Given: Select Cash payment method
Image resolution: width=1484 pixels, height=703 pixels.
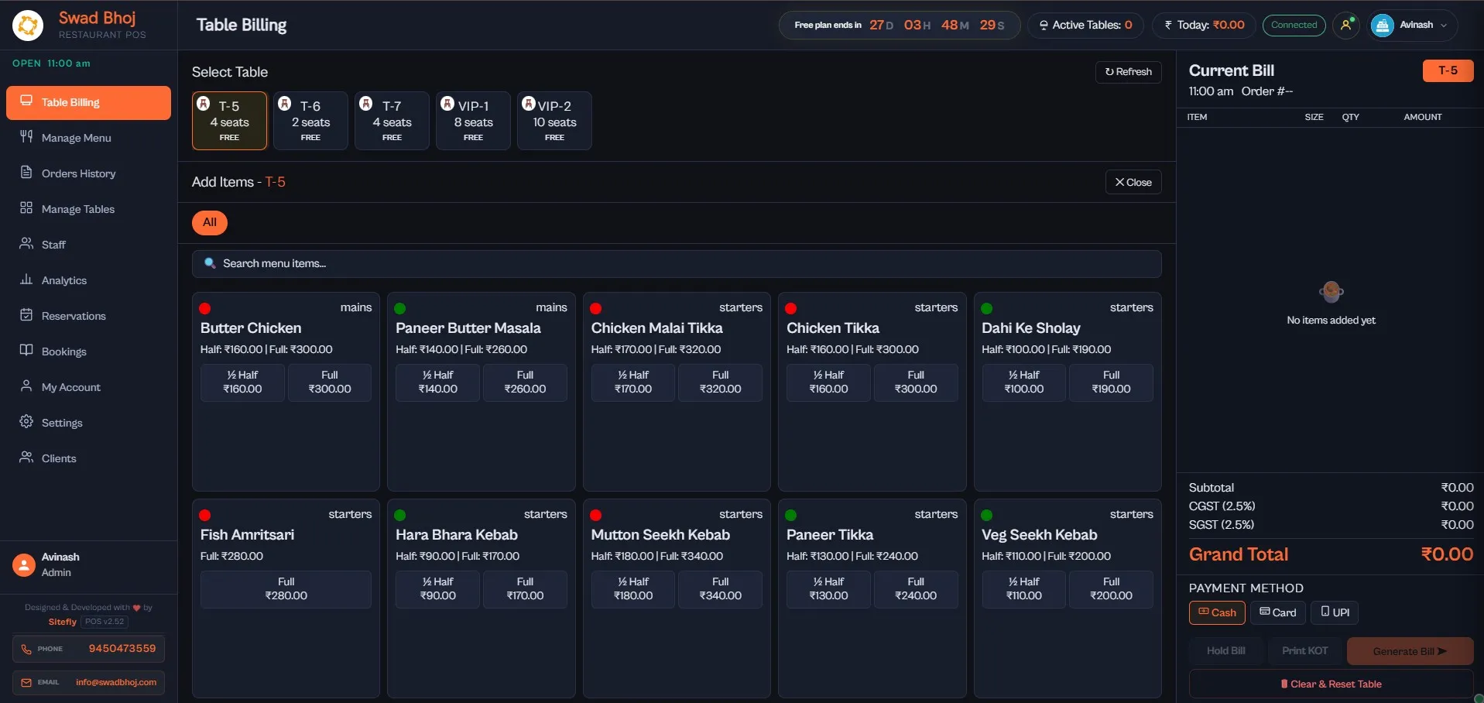Looking at the screenshot, I should pyautogui.click(x=1217, y=612).
